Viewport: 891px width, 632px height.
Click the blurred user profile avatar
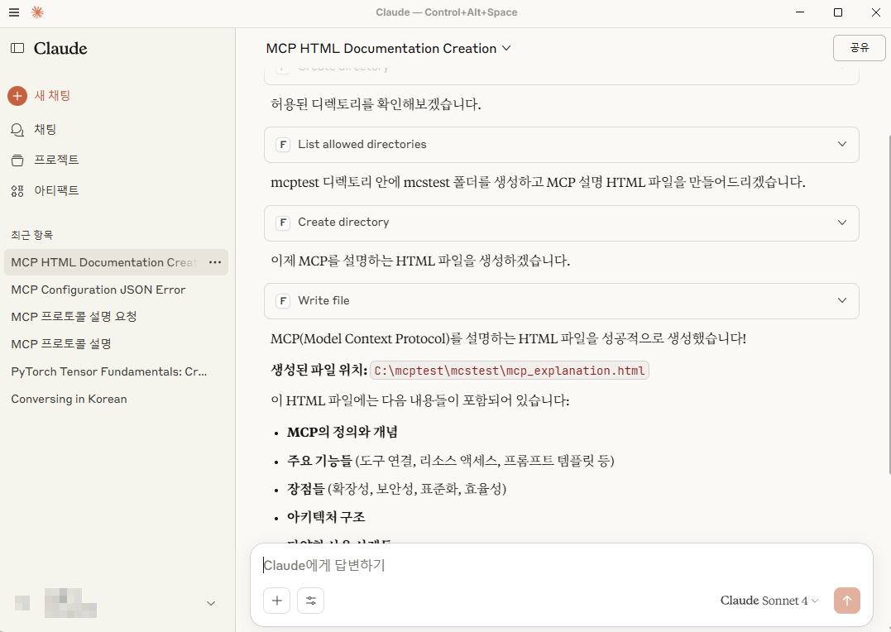(x=22, y=603)
